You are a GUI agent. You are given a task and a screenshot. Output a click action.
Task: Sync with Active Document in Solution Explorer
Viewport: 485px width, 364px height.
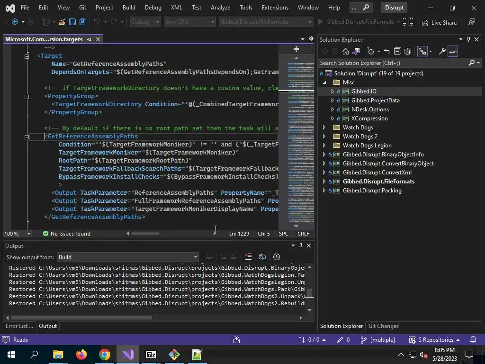tap(387, 51)
